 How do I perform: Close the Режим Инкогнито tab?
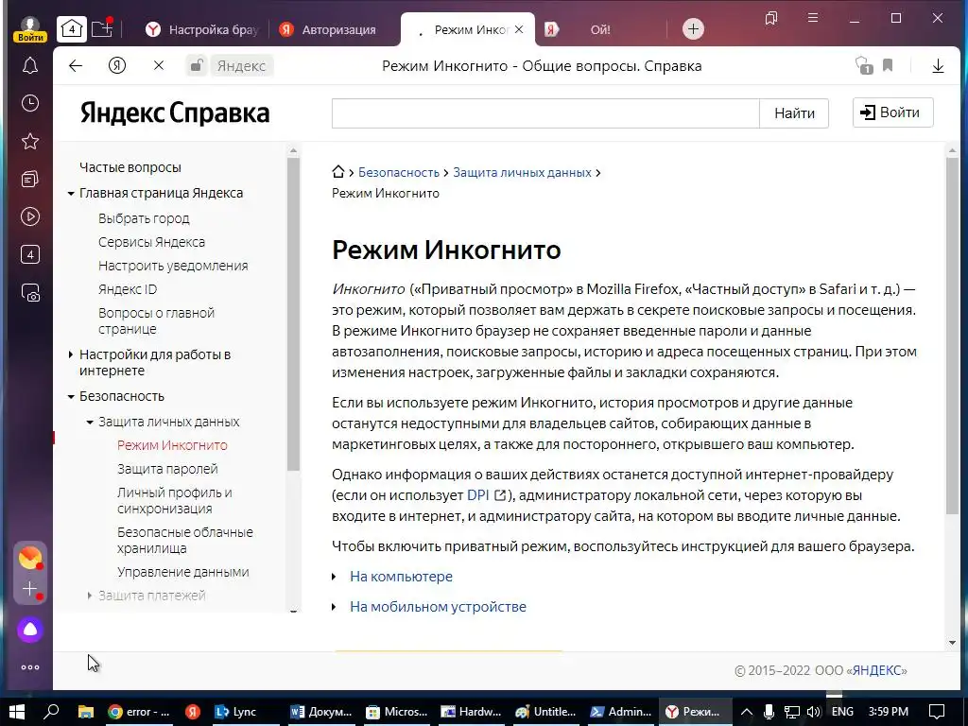tap(519, 29)
